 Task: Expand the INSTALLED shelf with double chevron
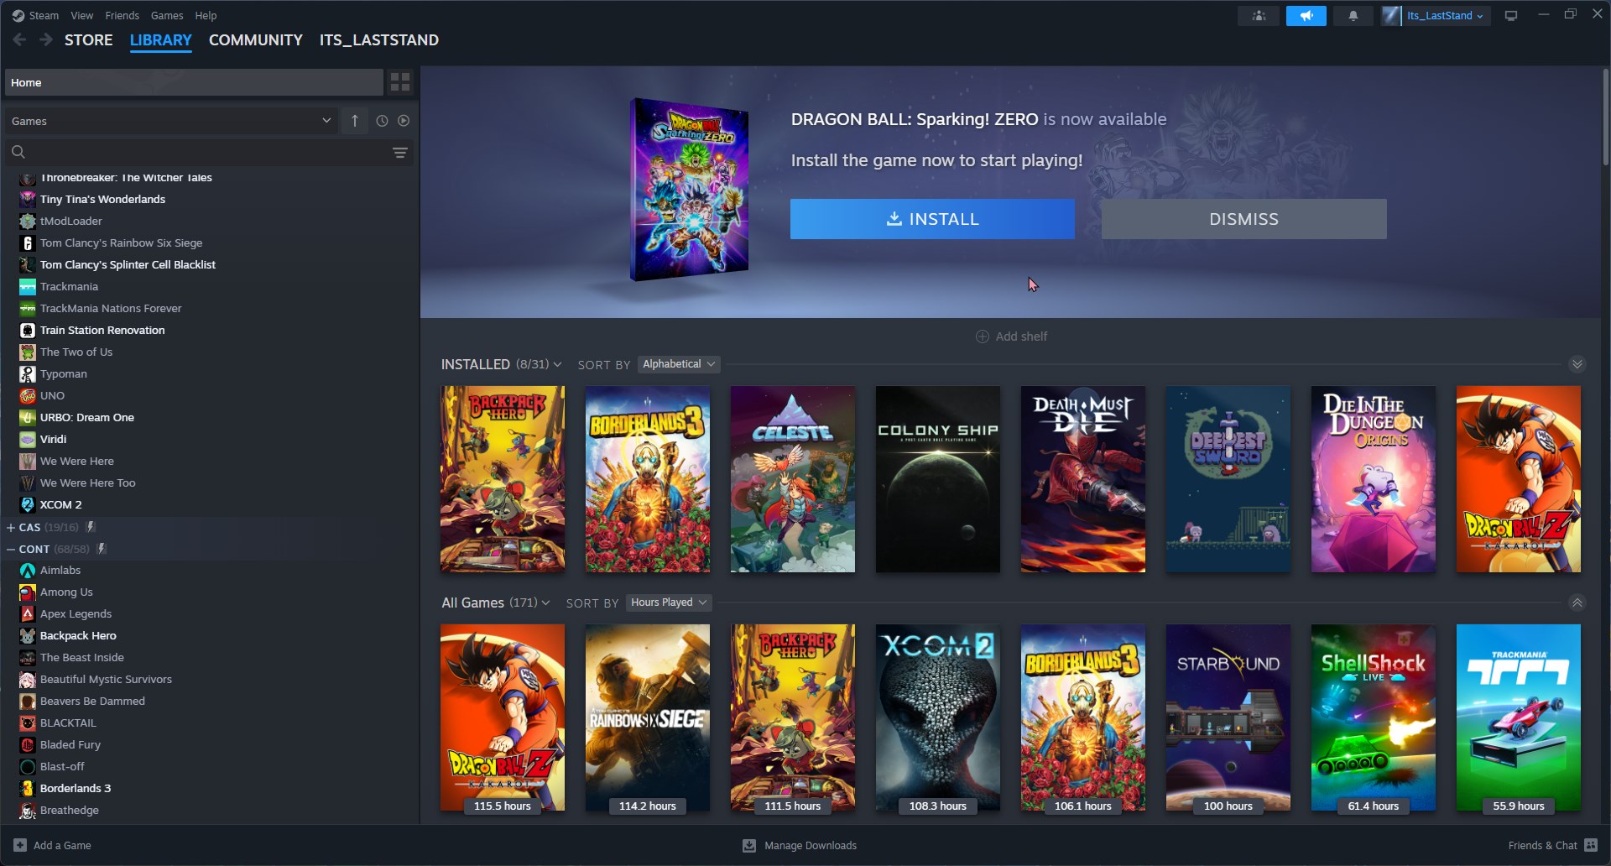[1577, 364]
